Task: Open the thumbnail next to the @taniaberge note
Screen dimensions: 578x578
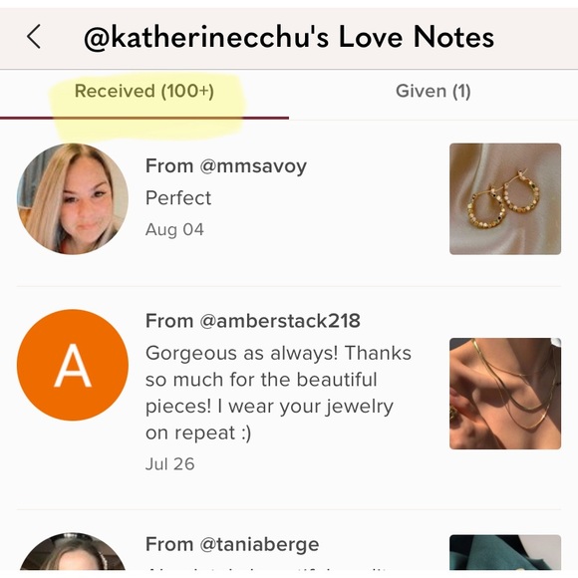Action: 505,552
